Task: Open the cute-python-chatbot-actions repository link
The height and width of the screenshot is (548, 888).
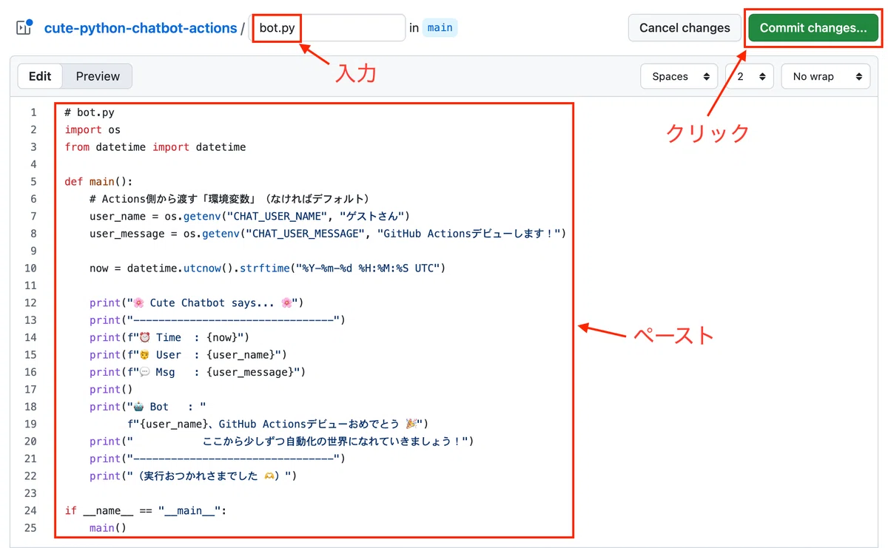Action: pyautogui.click(x=141, y=28)
